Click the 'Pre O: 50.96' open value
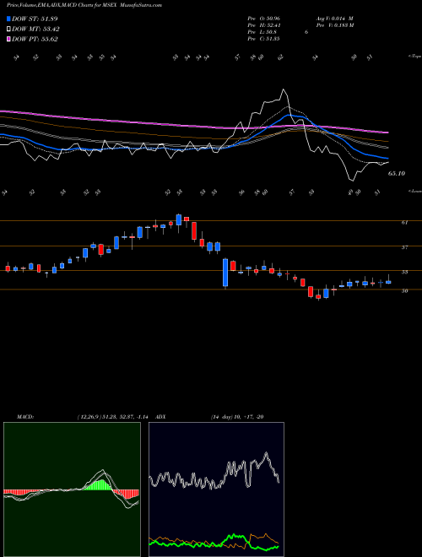The height and width of the screenshot is (557, 422). click(263, 19)
